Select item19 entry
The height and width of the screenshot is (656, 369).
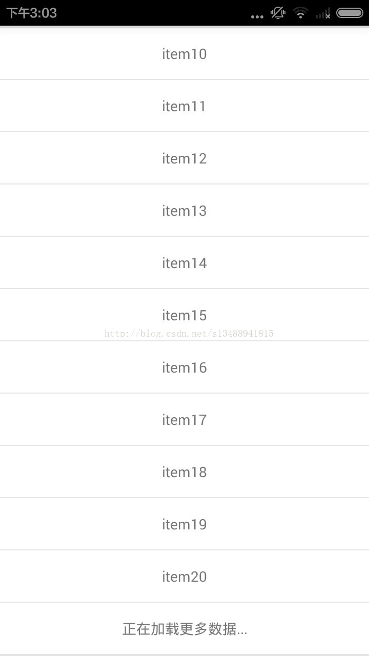pos(184,524)
